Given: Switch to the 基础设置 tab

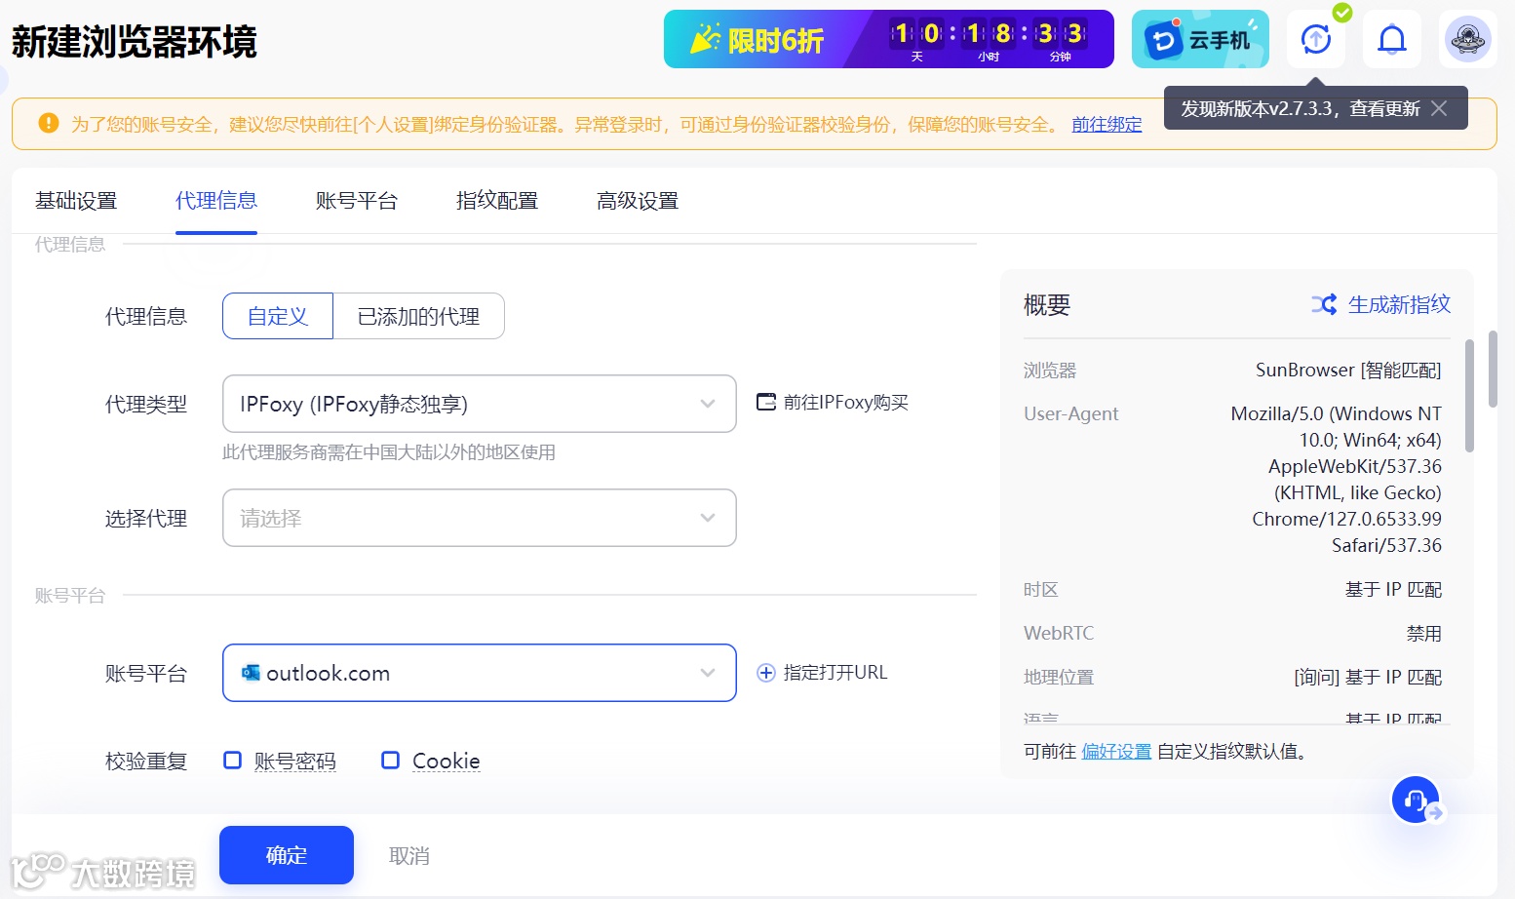Looking at the screenshot, I should [76, 201].
